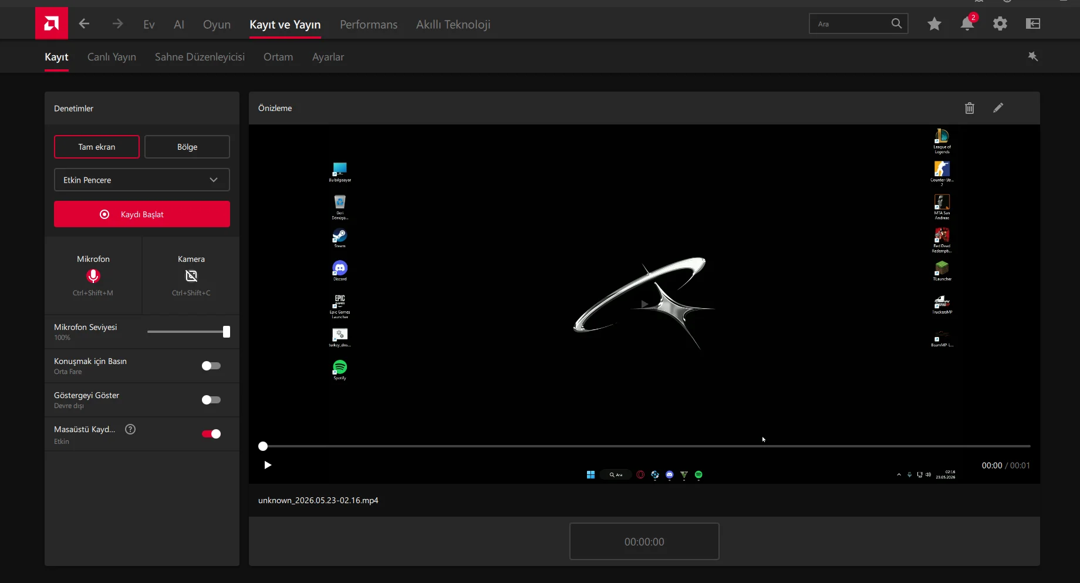
Task: Select Bölge recording mode
Action: point(187,147)
